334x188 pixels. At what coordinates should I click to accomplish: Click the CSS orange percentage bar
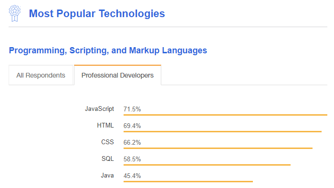tap(218, 148)
